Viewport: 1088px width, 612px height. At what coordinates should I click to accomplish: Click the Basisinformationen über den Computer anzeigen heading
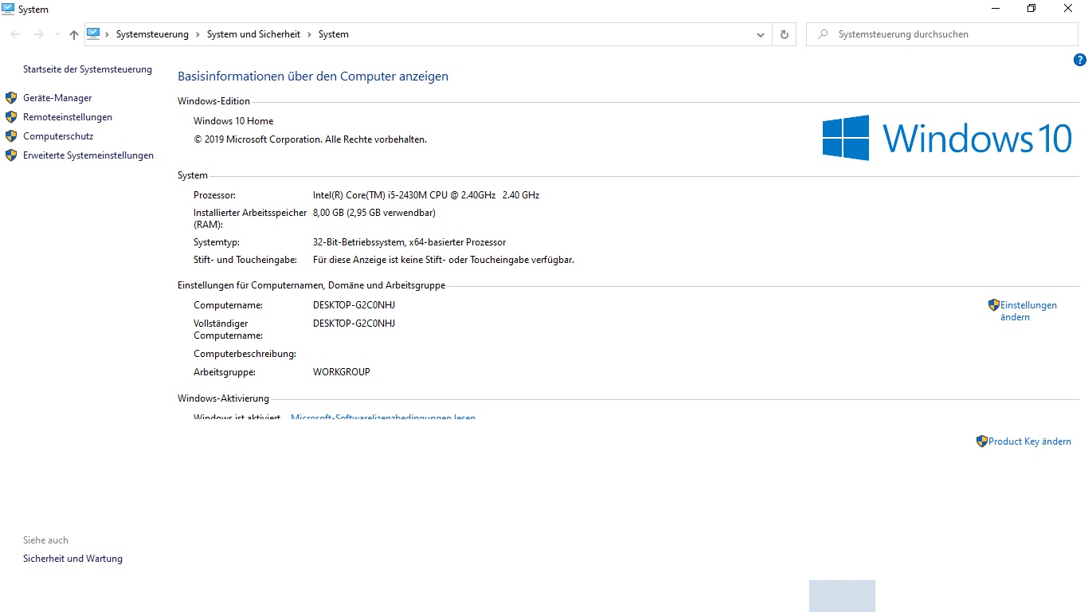tap(313, 76)
